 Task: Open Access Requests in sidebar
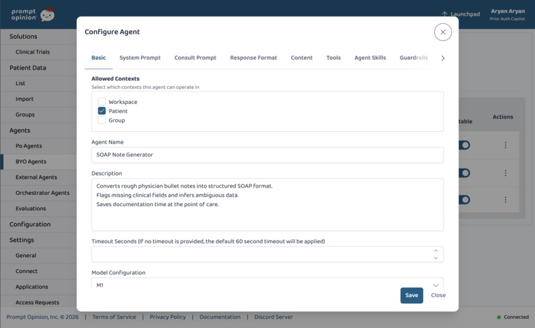tap(38, 302)
